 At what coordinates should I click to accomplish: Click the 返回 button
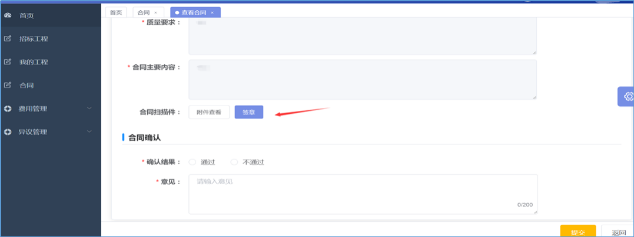tap(618, 232)
